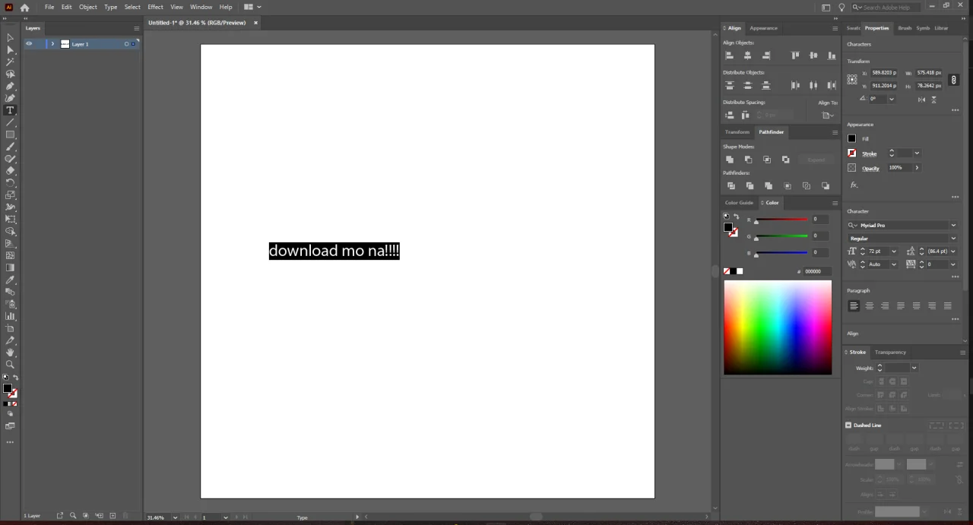Open the stroke weight dropdown in Properties
973x525 pixels.
pyautogui.click(x=917, y=153)
